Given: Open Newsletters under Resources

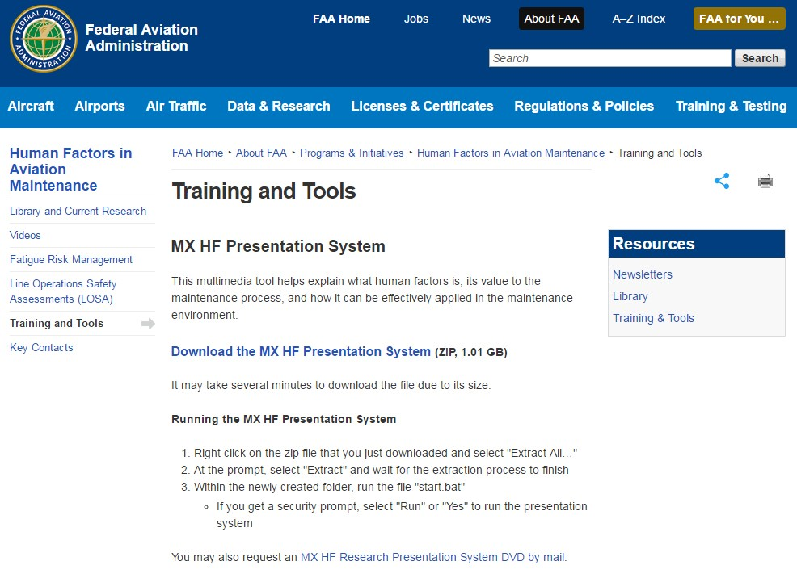Looking at the screenshot, I should 642,274.
